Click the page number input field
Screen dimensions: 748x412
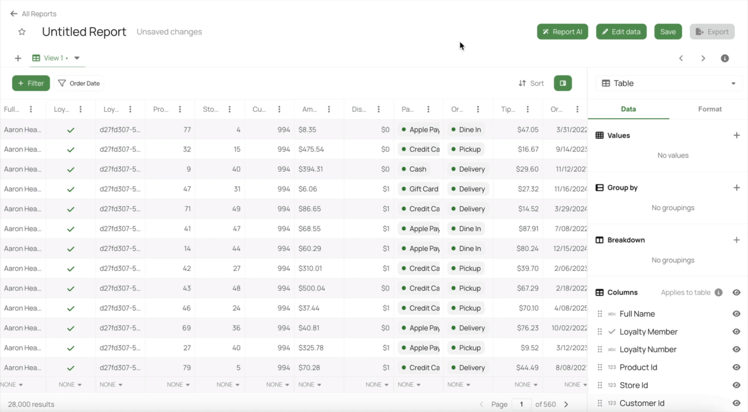(x=521, y=404)
